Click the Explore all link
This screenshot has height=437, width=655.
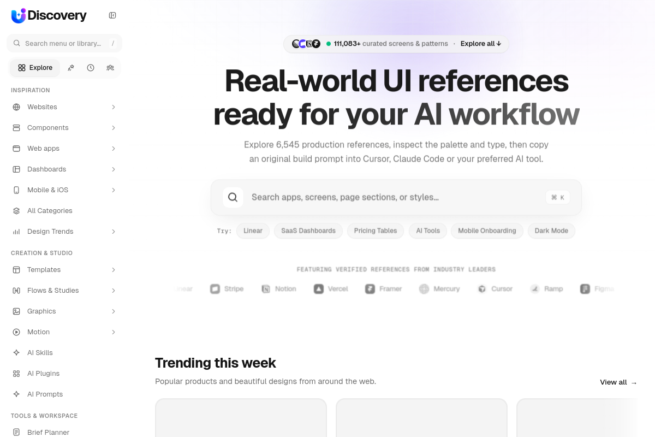coord(481,44)
